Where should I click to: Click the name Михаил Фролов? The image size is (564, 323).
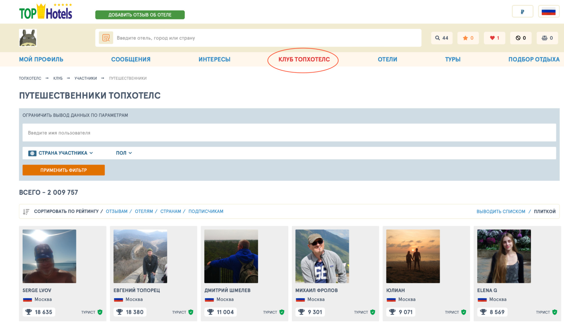pyautogui.click(x=317, y=290)
